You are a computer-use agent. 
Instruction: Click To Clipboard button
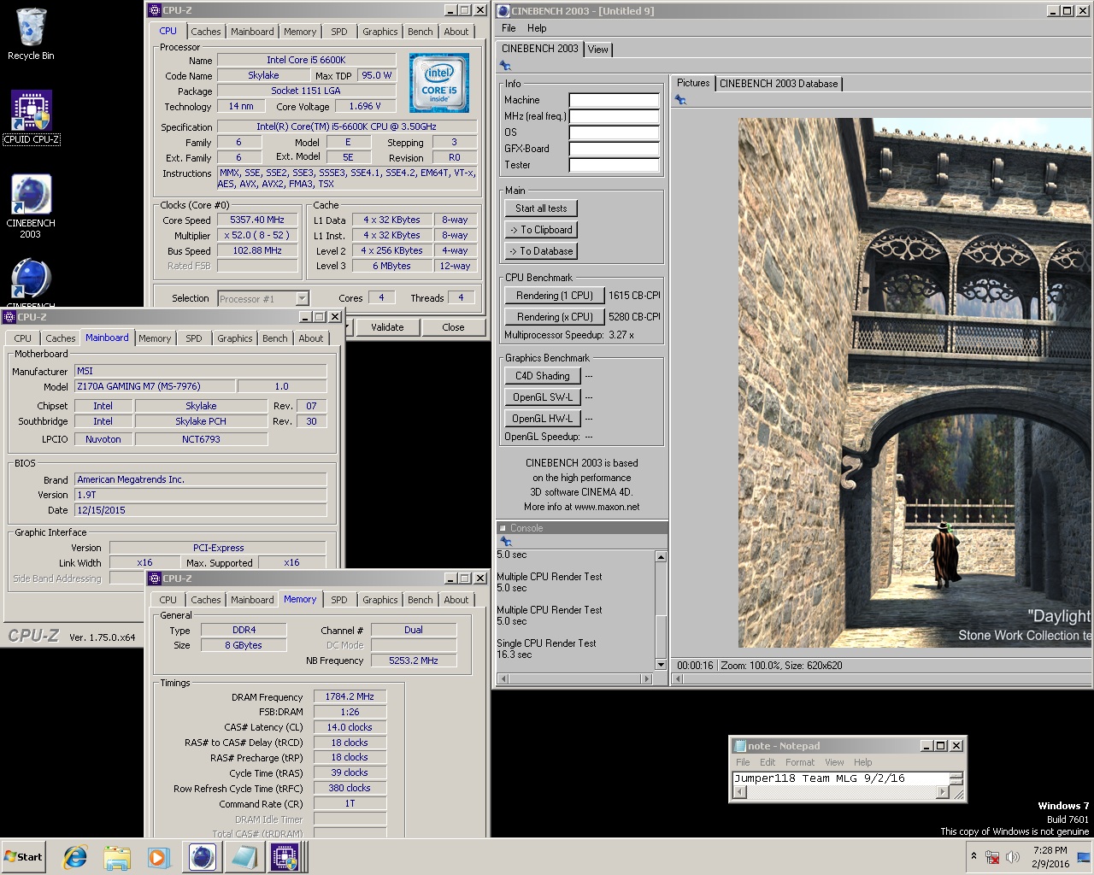(x=541, y=230)
